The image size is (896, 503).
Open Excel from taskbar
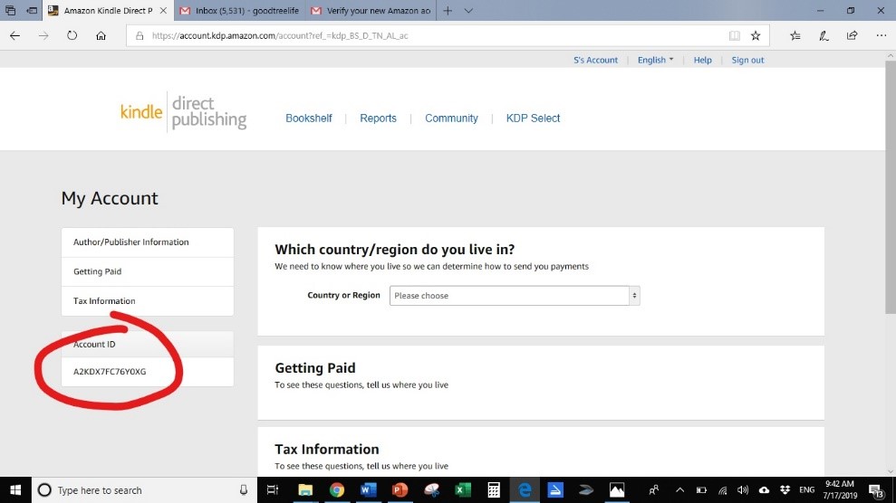coord(462,490)
